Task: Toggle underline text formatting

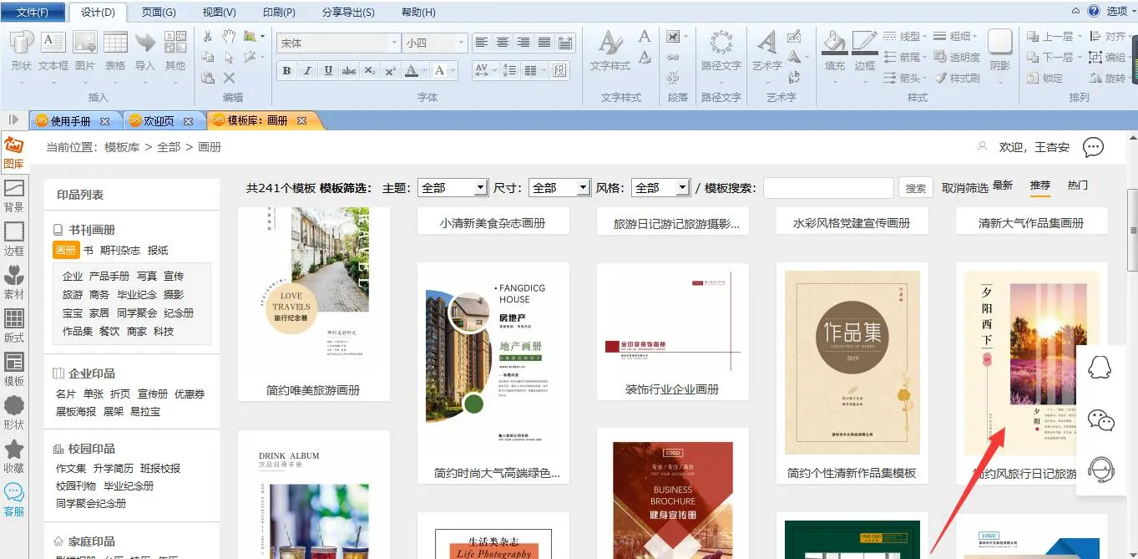Action: click(x=328, y=71)
